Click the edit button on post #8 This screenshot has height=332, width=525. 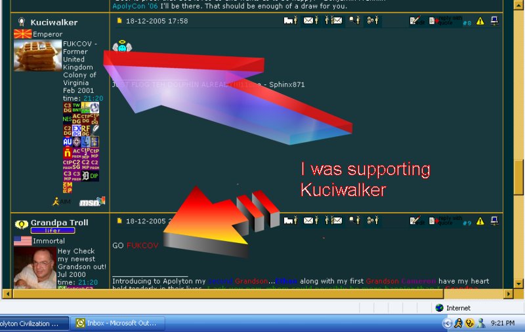415,21
